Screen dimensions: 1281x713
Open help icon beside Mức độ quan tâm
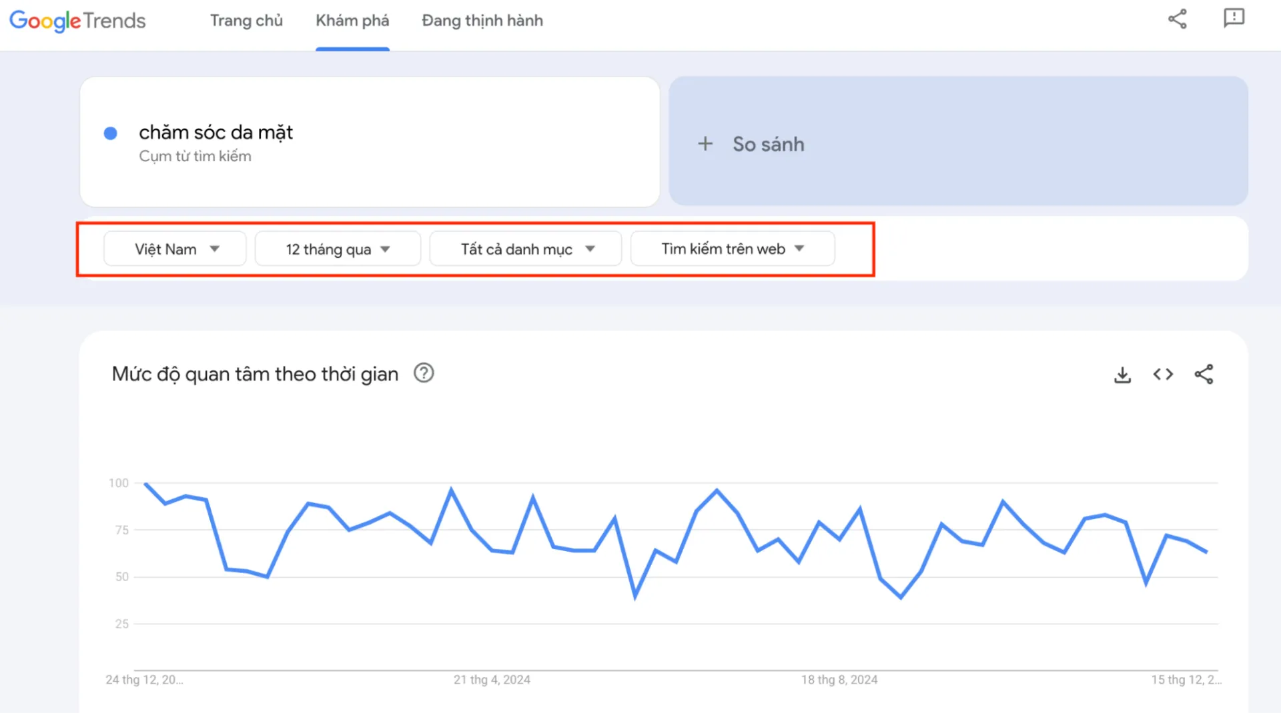[424, 373]
